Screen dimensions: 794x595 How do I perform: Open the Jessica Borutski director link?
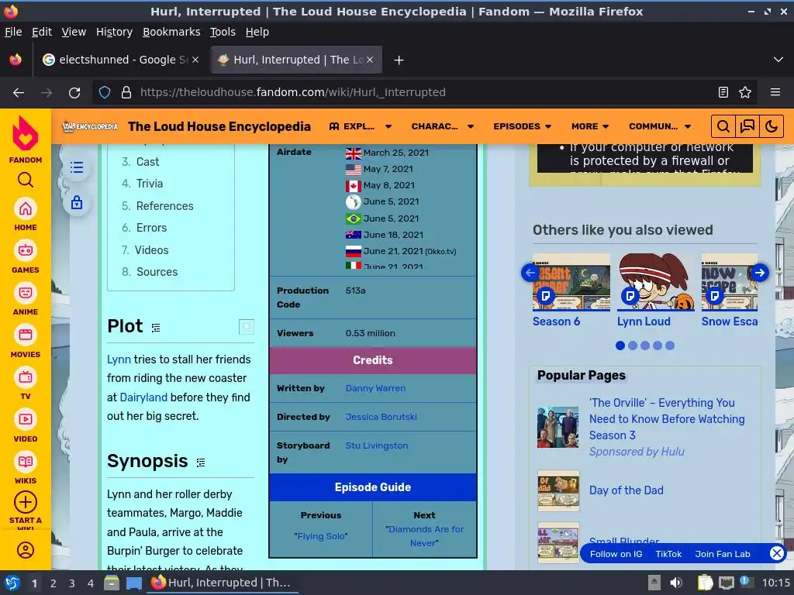(381, 417)
